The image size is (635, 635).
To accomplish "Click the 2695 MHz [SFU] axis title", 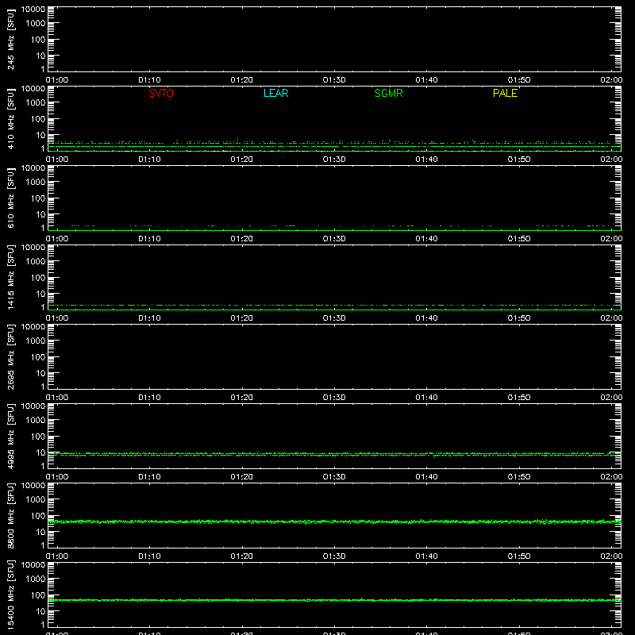I will click(x=10, y=356).
